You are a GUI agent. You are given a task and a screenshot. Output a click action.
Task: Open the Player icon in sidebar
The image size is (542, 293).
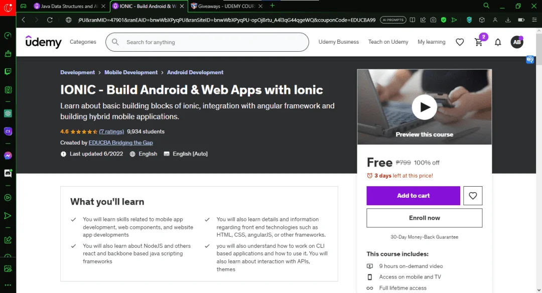[x=8, y=198]
